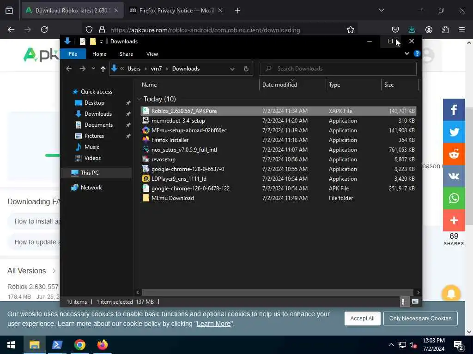Accept All cookies
Viewport: 473px width, 354px height.
click(x=362, y=319)
